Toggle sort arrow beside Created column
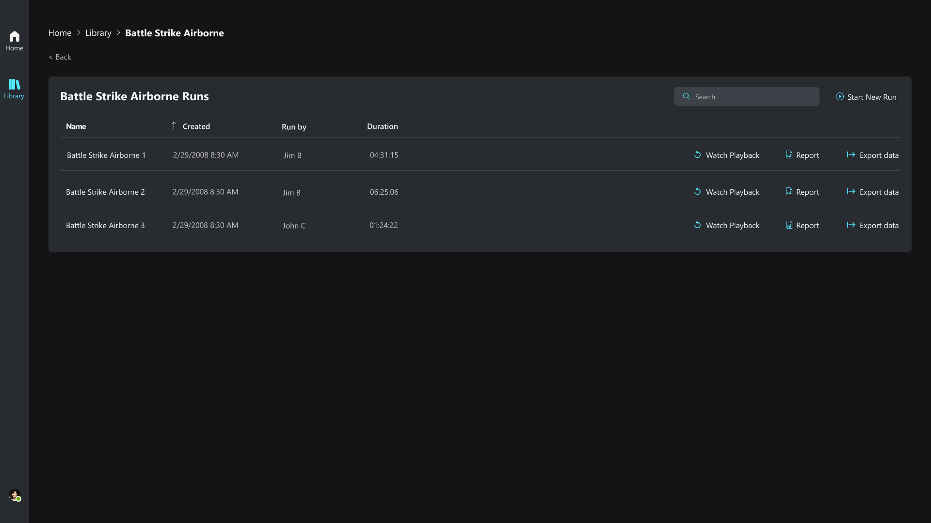This screenshot has height=523, width=931. [x=174, y=126]
